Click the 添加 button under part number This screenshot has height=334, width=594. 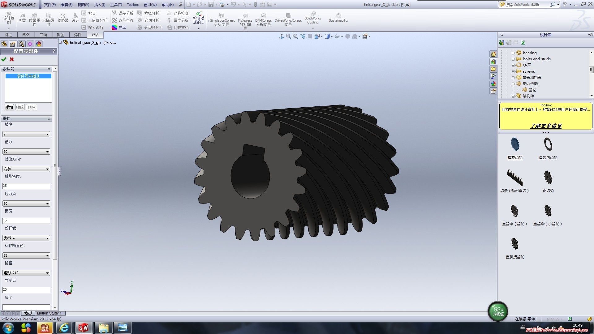click(x=9, y=107)
